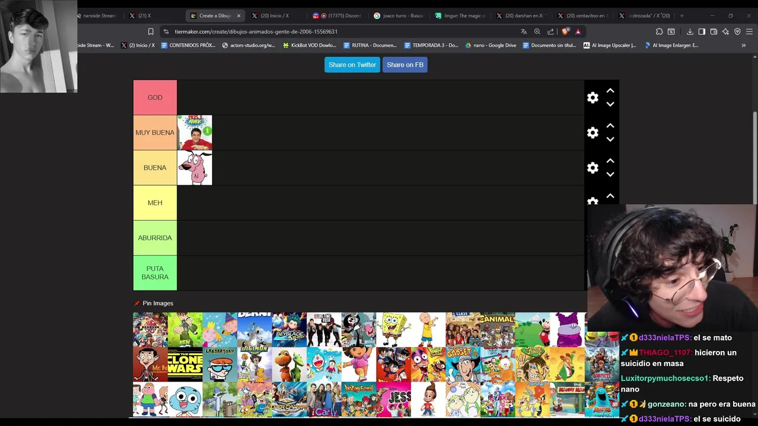Select the Inazuma Eleven thumbnail
Screen dimensions: 758x426
pyautogui.click(x=359, y=399)
